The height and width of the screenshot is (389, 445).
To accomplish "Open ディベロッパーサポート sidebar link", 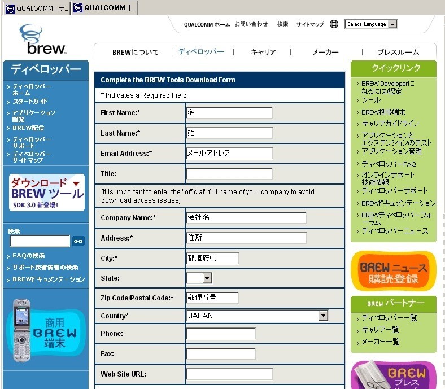I will pos(31,142).
